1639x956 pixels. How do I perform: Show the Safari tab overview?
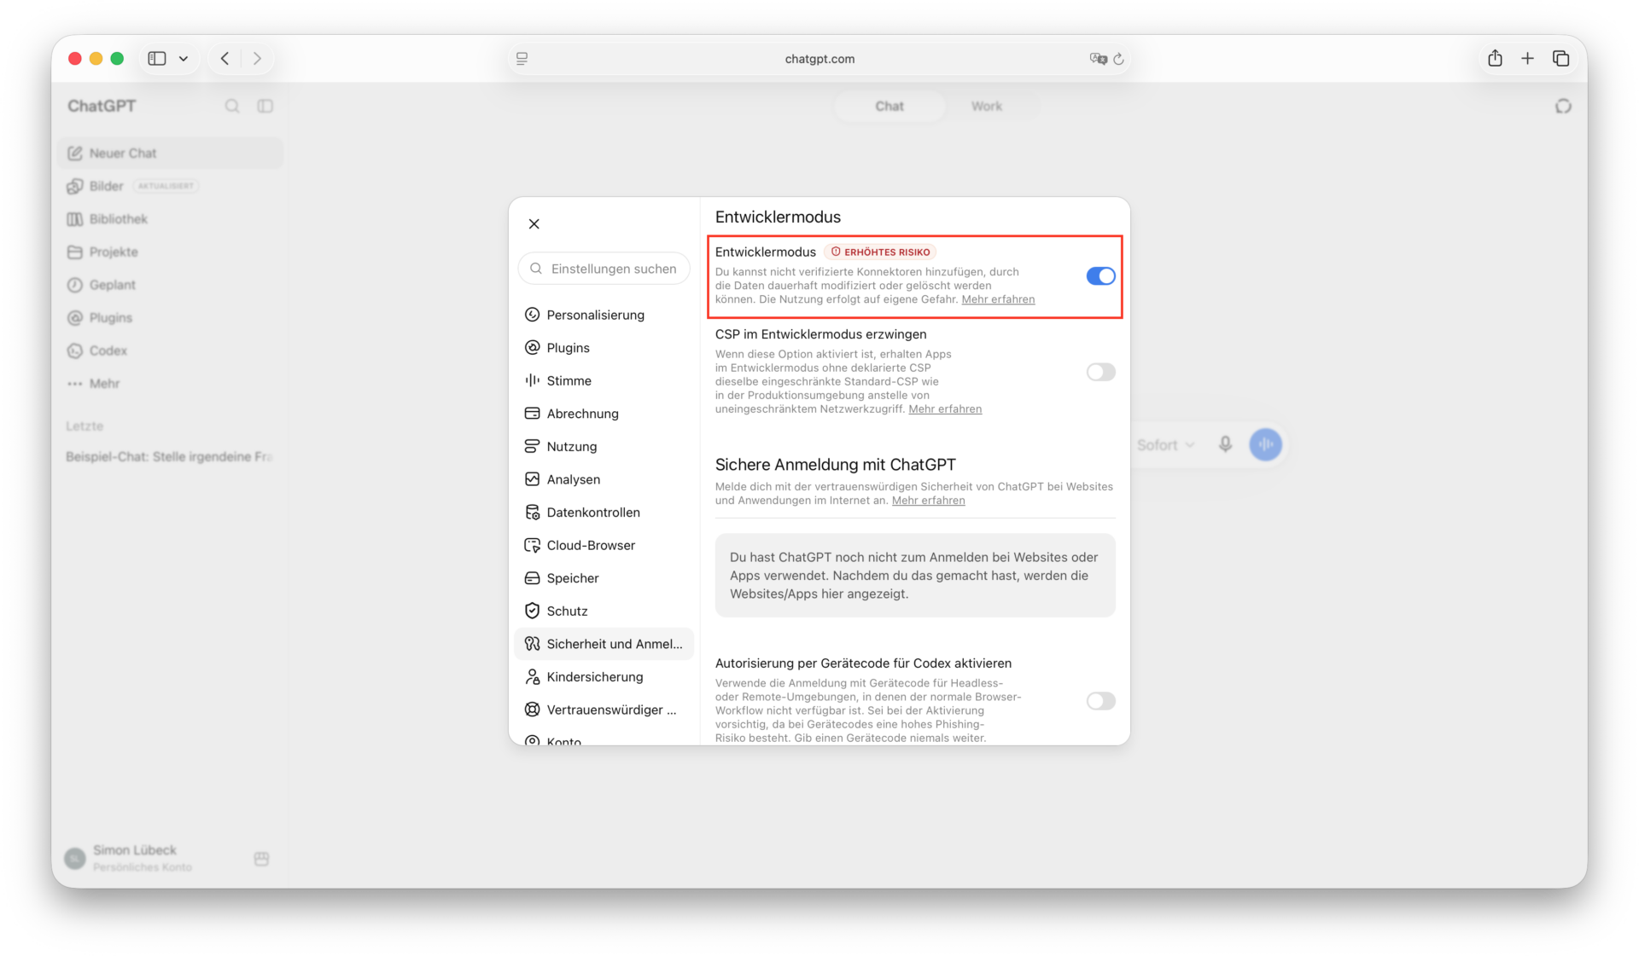tap(1560, 58)
